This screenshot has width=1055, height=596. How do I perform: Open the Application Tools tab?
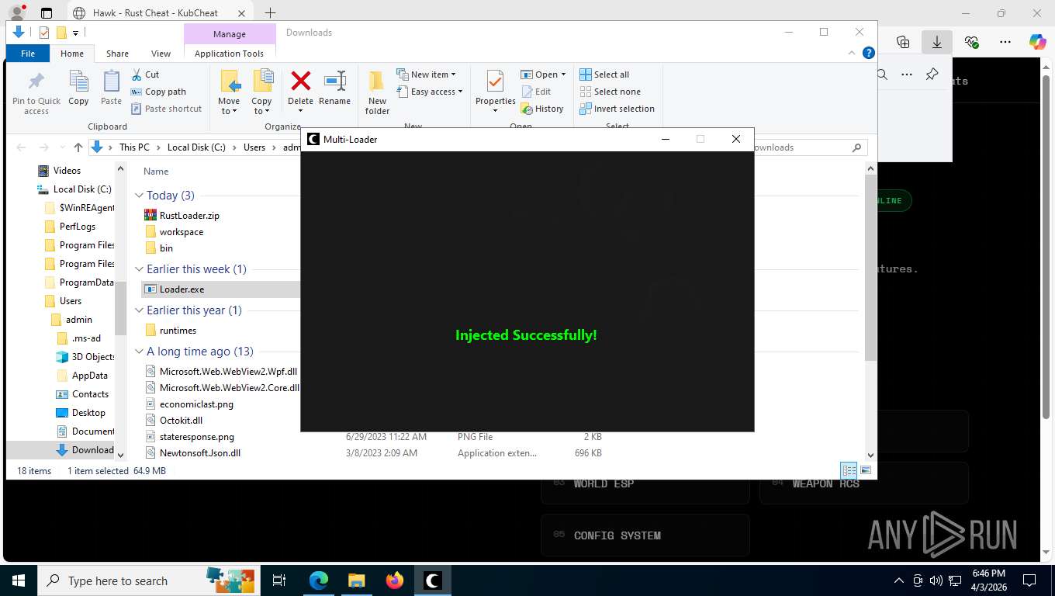tap(229, 54)
